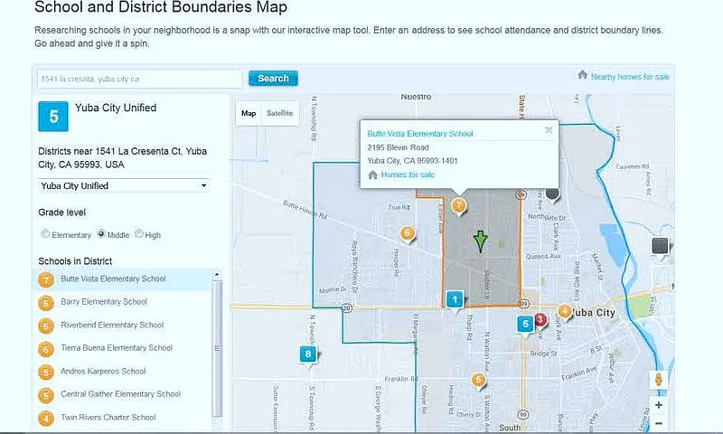This screenshot has width=723, height=434.
Task: Click blue square map marker 1
Action: 455,300
